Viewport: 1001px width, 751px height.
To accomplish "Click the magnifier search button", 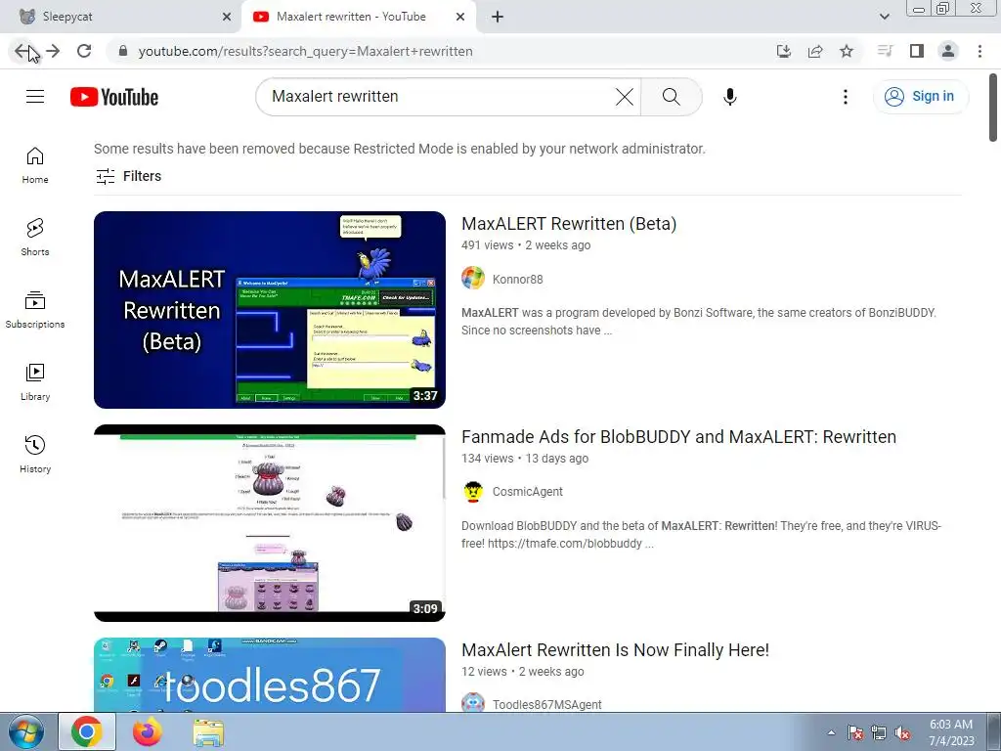I will (671, 97).
